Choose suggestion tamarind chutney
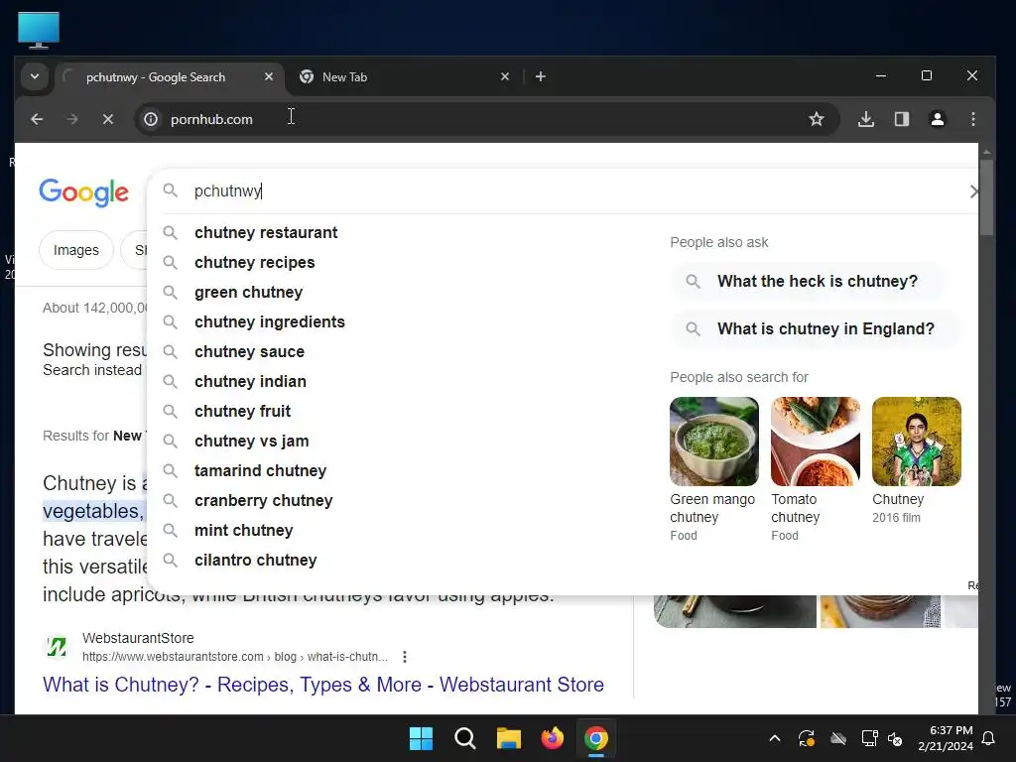Viewport: 1016px width, 762px height. click(261, 471)
